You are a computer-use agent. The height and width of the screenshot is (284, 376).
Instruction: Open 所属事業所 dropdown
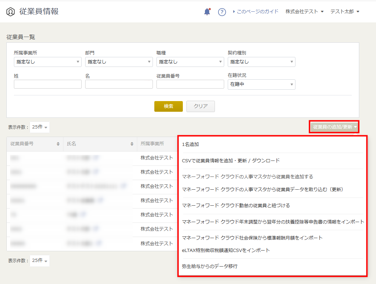[48, 62]
